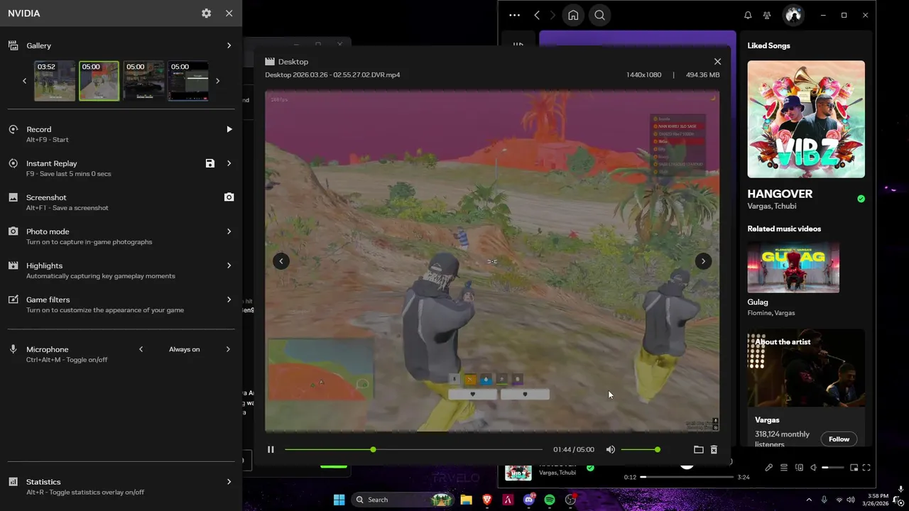Open Spotify three-dot menu
The height and width of the screenshot is (511, 909).
[x=515, y=15]
